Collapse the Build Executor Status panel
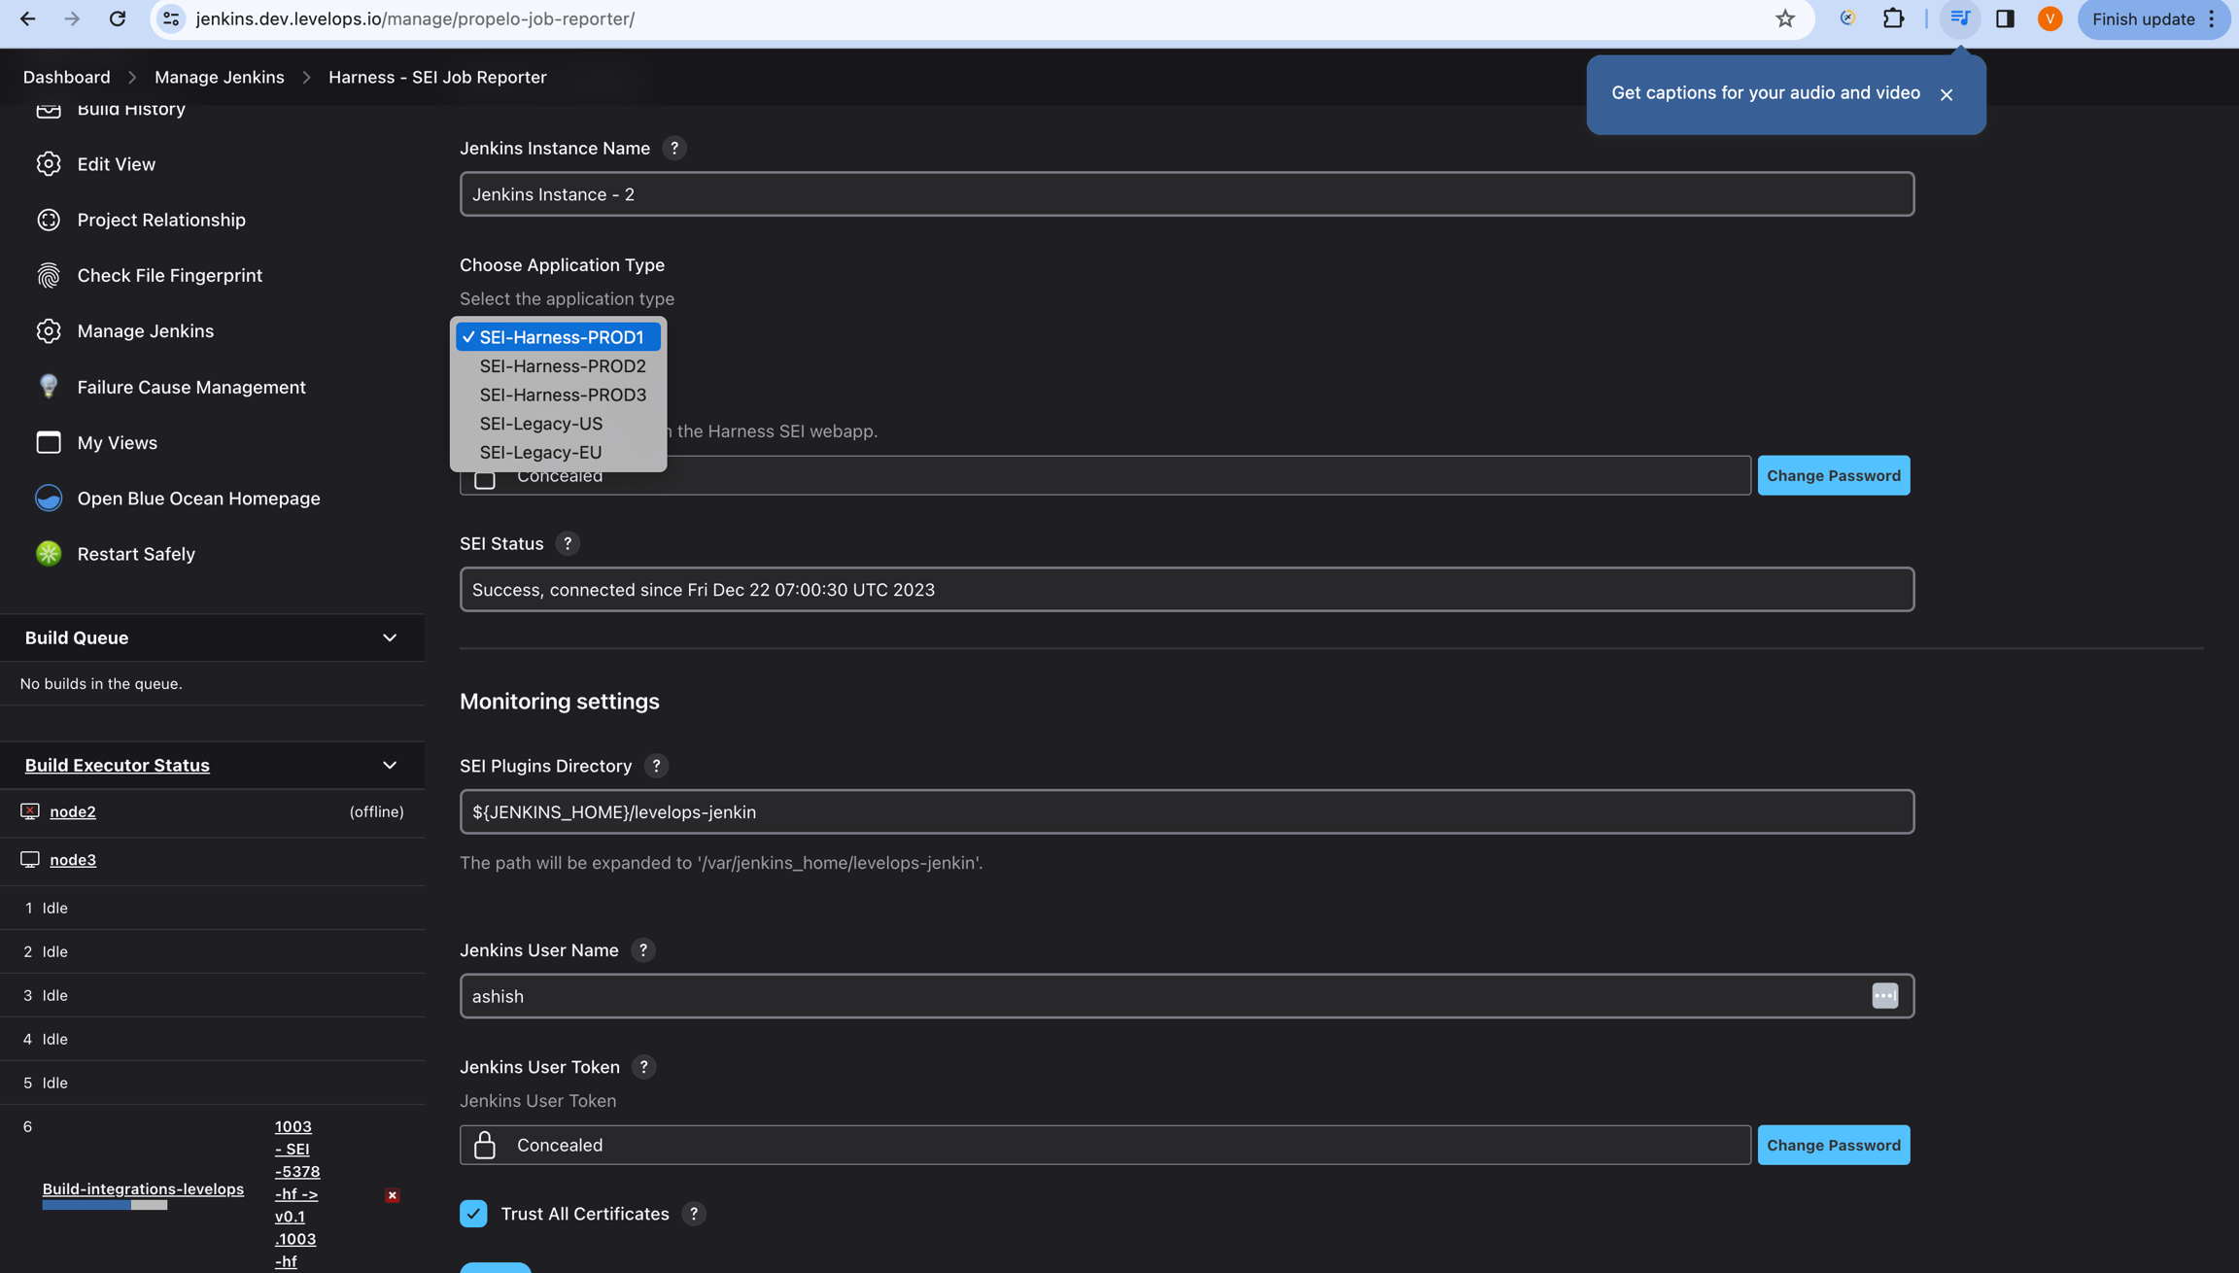The width and height of the screenshot is (2239, 1273). 390,765
